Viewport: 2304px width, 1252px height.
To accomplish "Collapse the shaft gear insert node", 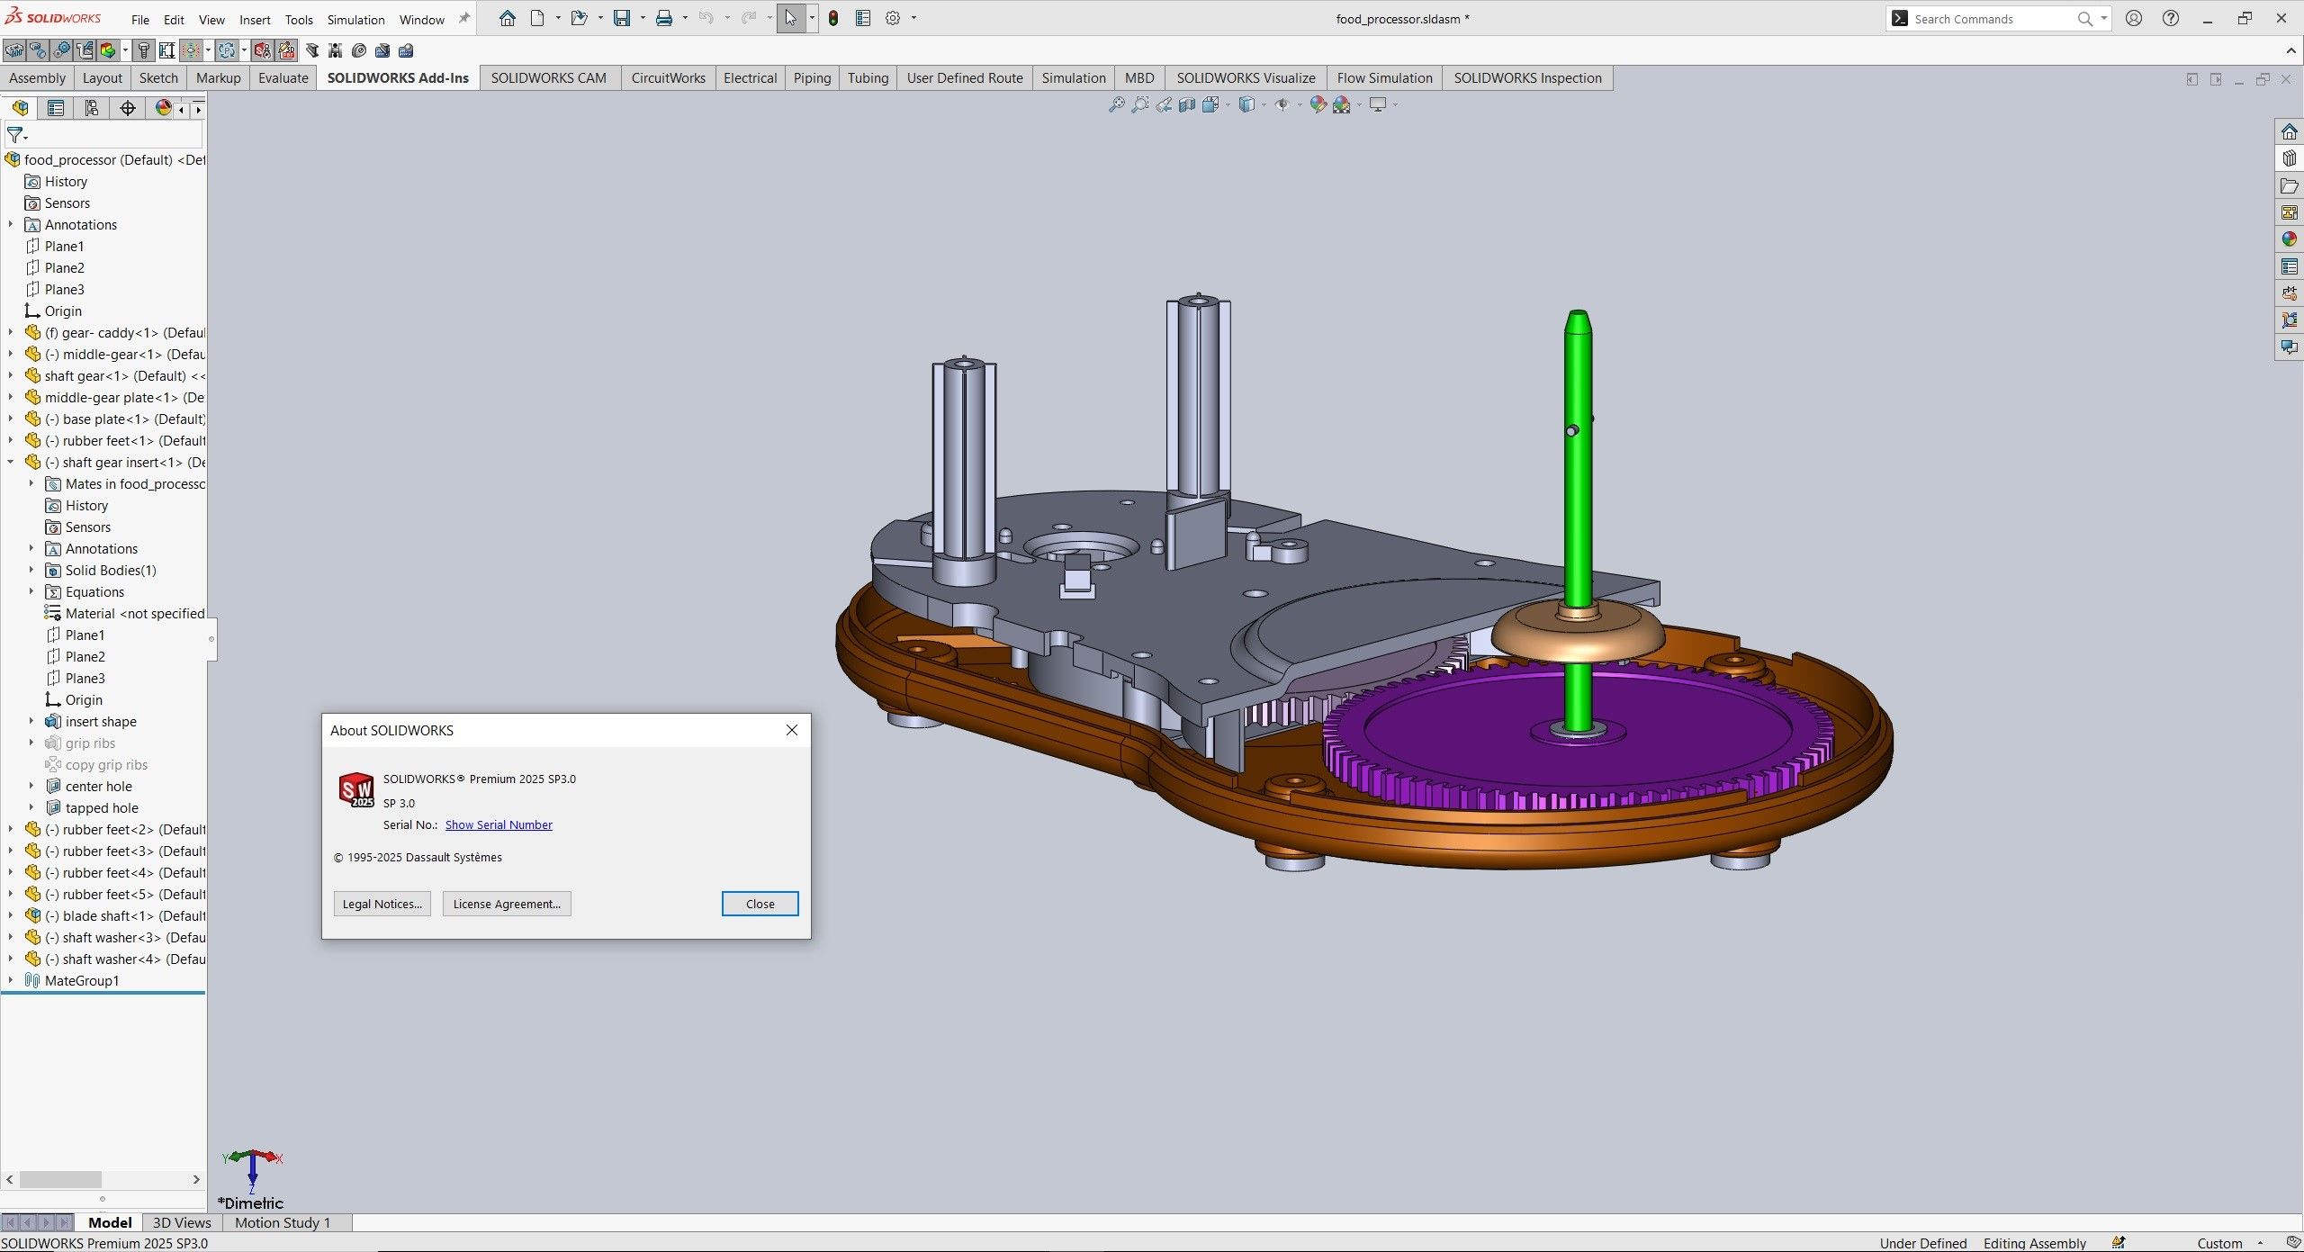I will (10, 462).
